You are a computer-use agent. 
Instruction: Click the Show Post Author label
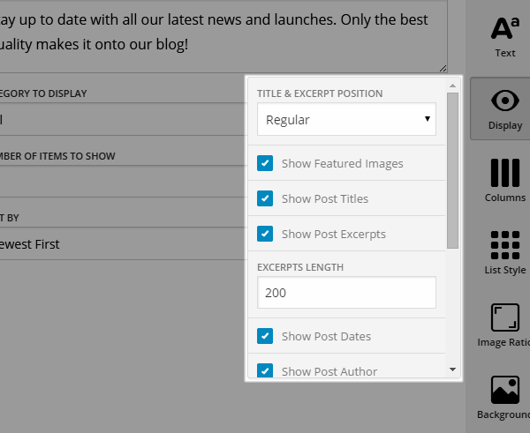(x=329, y=371)
